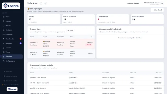Click the Dúvidas frequentes icon
The width and height of the screenshot is (167, 94).
point(4,81)
